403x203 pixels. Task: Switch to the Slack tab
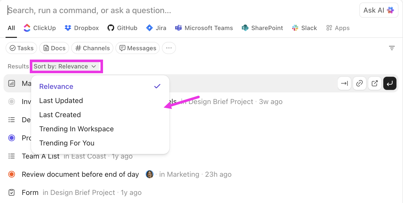click(305, 28)
